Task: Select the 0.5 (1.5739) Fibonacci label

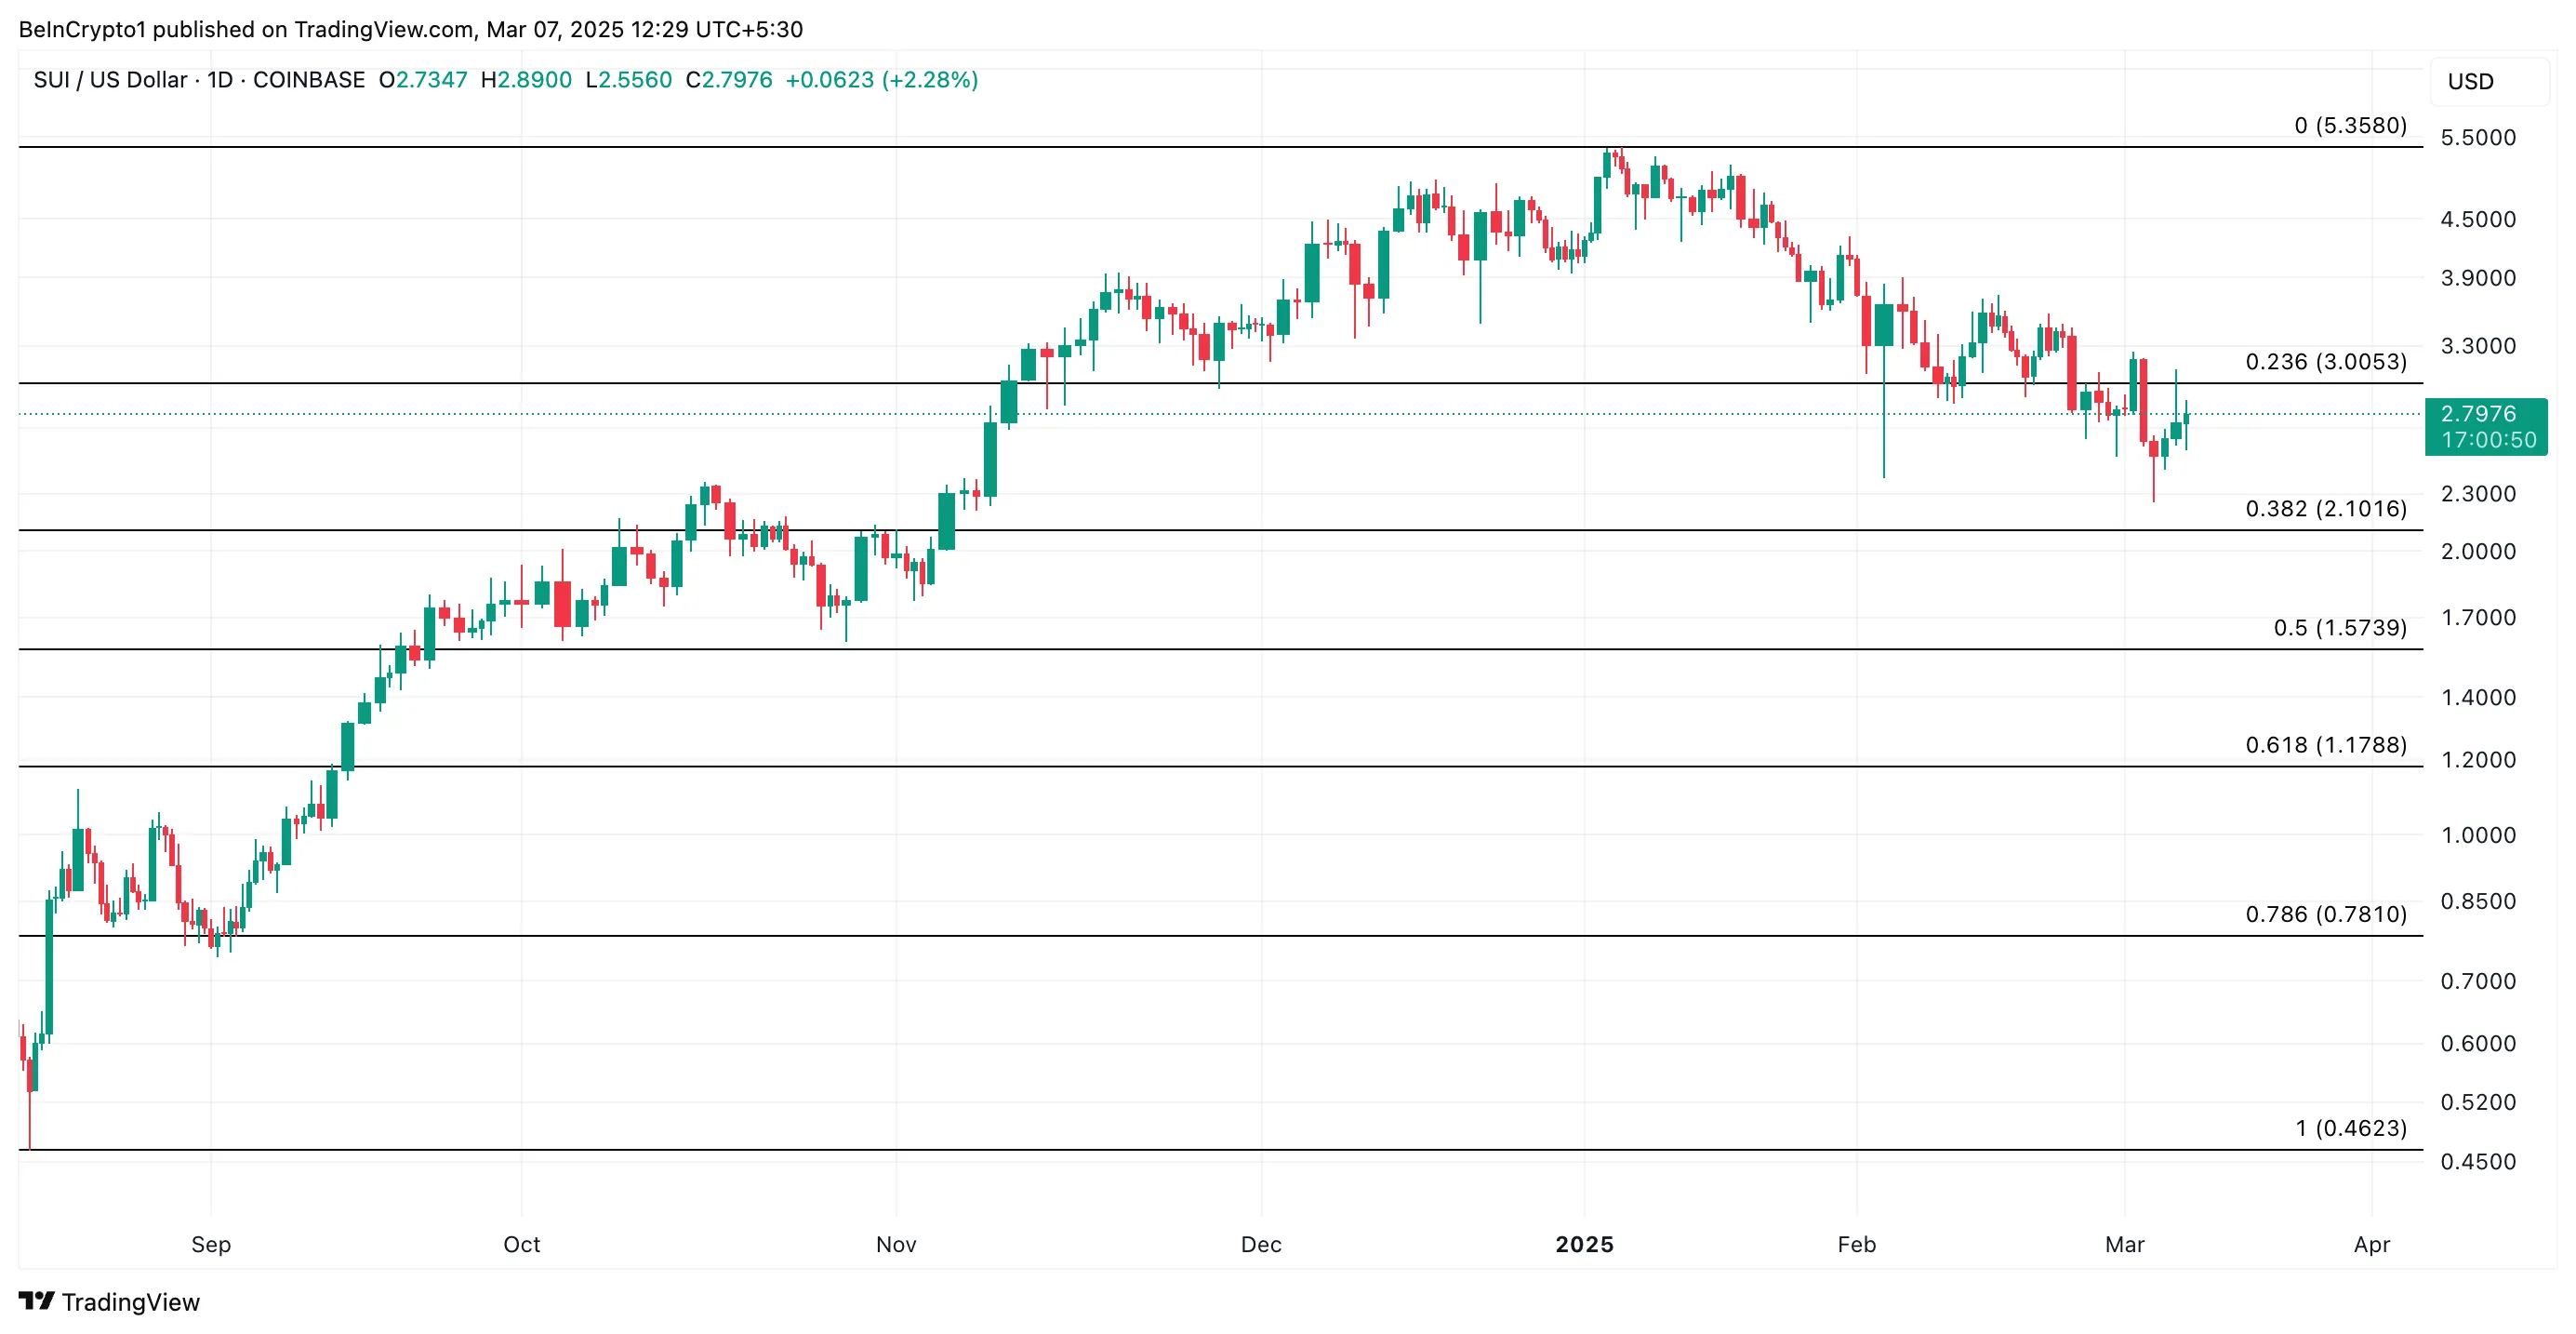Action: [2340, 628]
